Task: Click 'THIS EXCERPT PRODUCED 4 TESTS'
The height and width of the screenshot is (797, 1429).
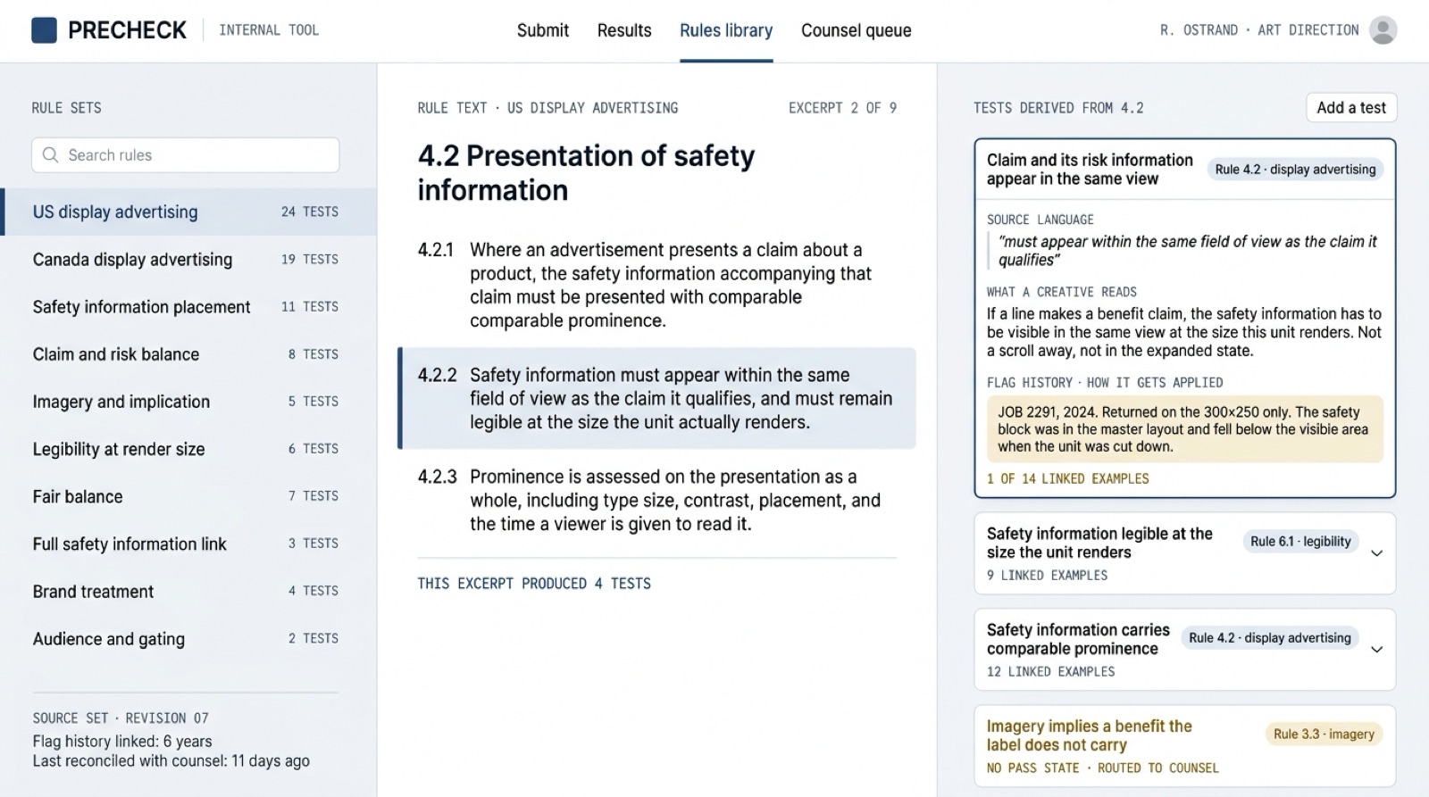Action: pos(534,583)
